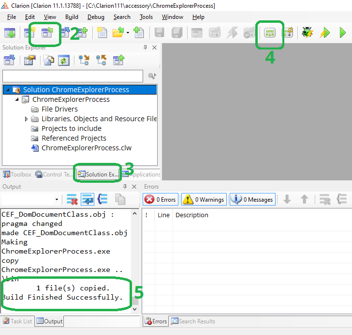Viewport: 352px width, 335px height.
Task: Click the Solution Explorer search field
Action: pyautogui.click(x=73, y=76)
